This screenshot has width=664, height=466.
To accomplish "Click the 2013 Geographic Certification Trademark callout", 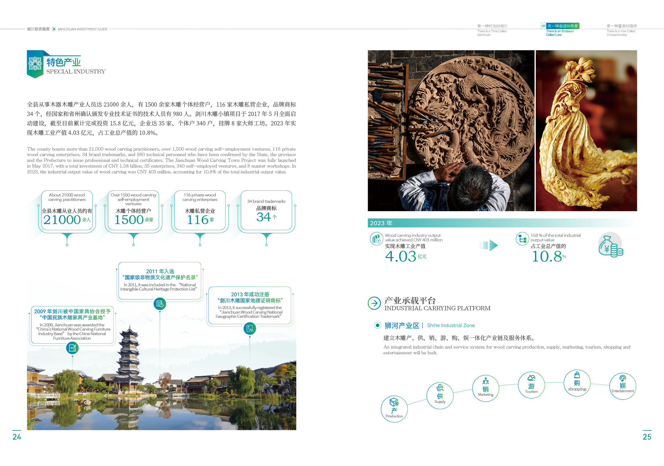I will click(250, 305).
